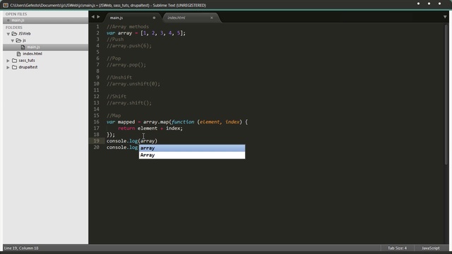Click line number 2 in gutter
Viewport: 452px width, 254px height.
pos(97,33)
